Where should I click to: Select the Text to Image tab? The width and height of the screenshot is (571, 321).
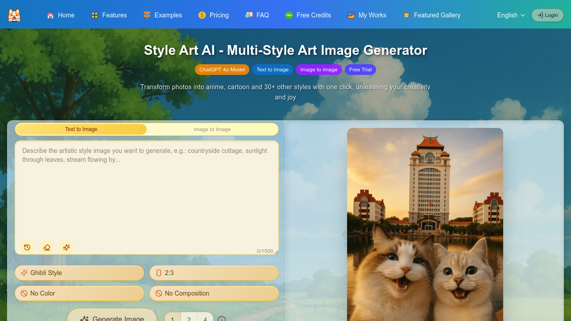pyautogui.click(x=82, y=129)
